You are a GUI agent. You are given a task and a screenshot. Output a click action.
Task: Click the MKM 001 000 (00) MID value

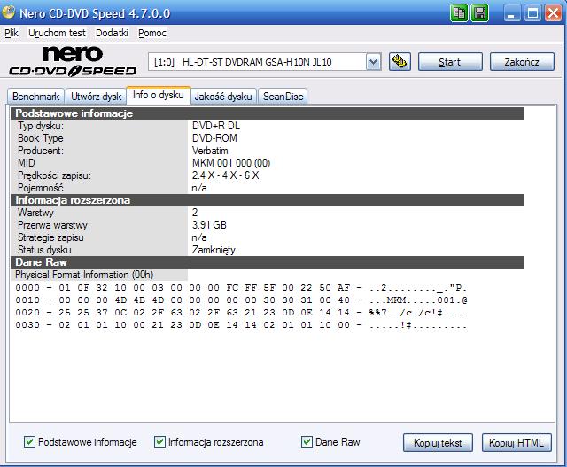(231, 163)
